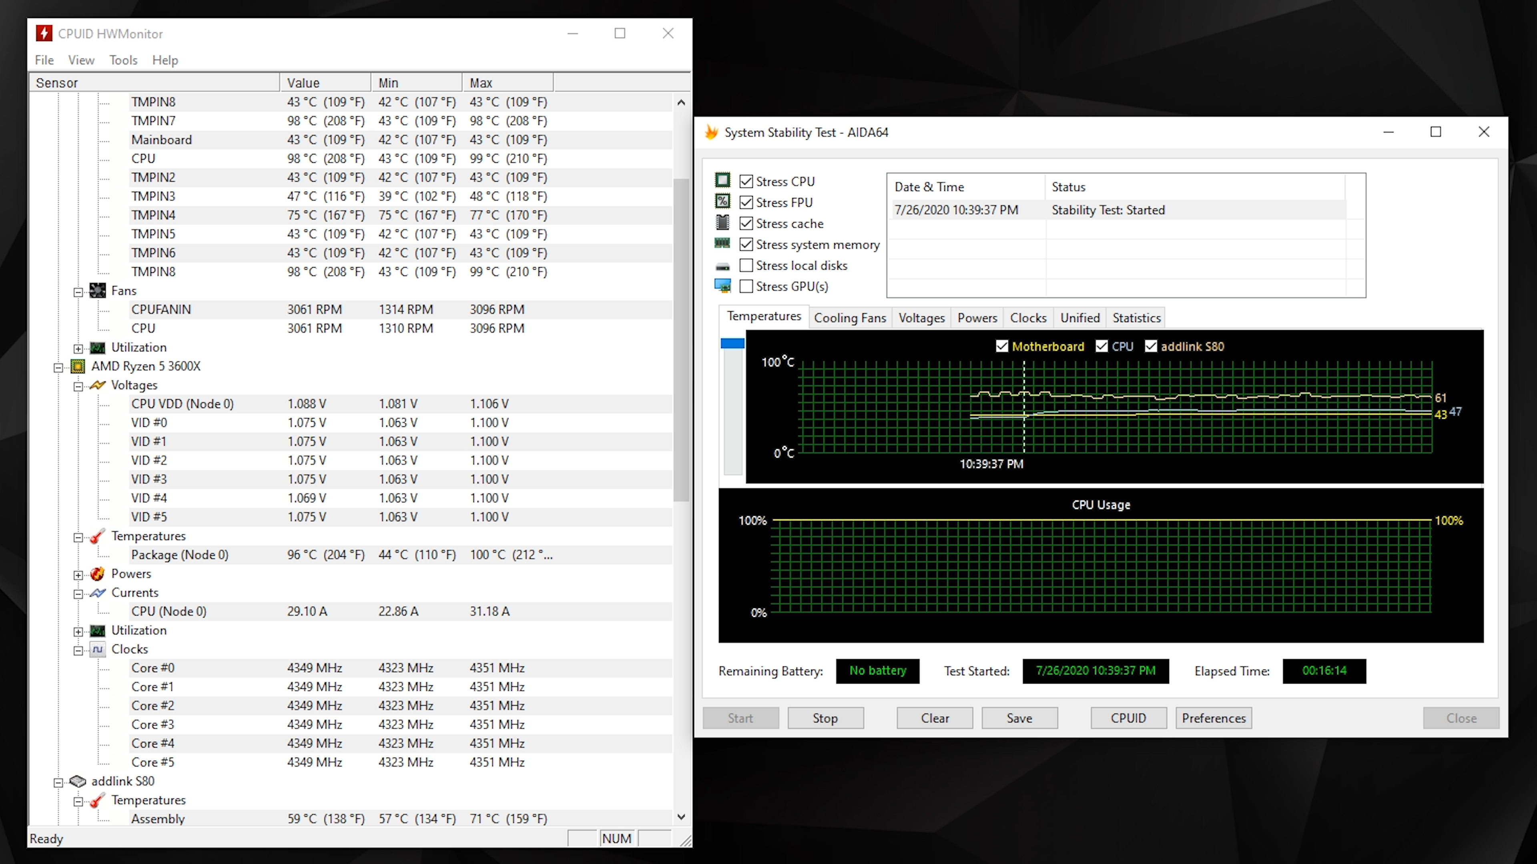Uncheck the Stress FPU checkbox
Image resolution: width=1537 pixels, height=864 pixels.
(x=746, y=202)
